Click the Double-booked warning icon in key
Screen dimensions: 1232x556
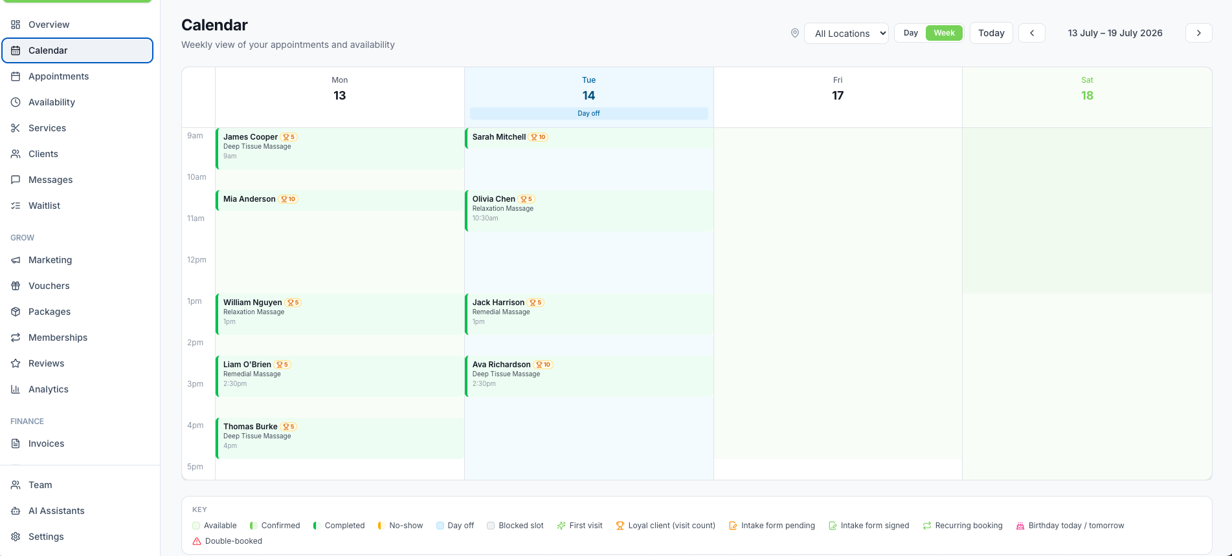pyautogui.click(x=197, y=541)
